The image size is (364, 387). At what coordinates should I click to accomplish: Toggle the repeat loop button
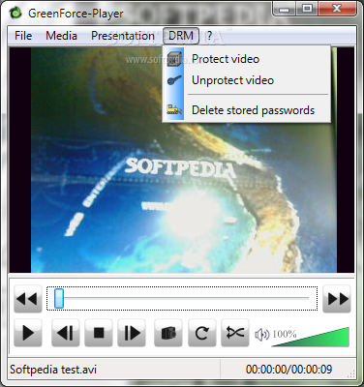202,333
